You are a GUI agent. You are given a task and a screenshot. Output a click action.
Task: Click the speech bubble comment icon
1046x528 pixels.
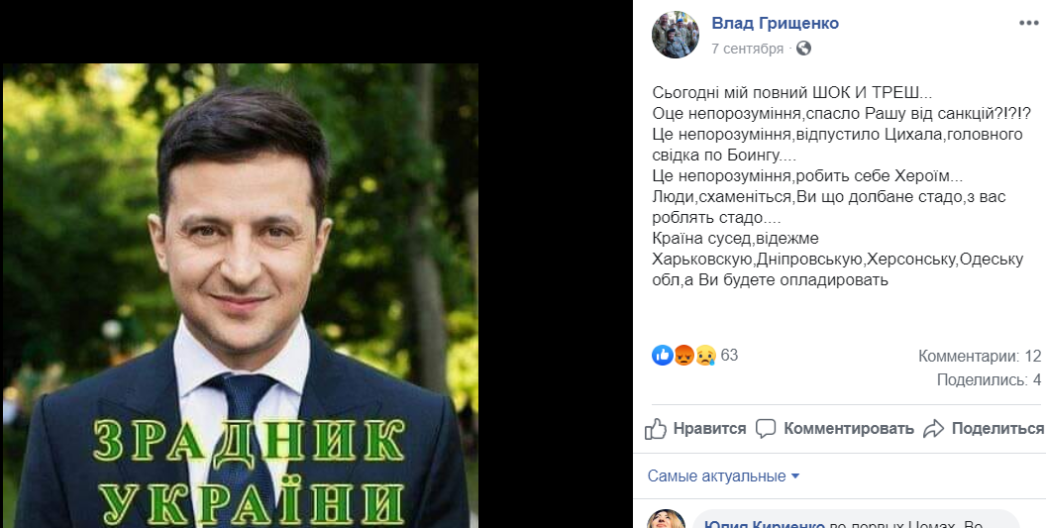pyautogui.click(x=766, y=429)
